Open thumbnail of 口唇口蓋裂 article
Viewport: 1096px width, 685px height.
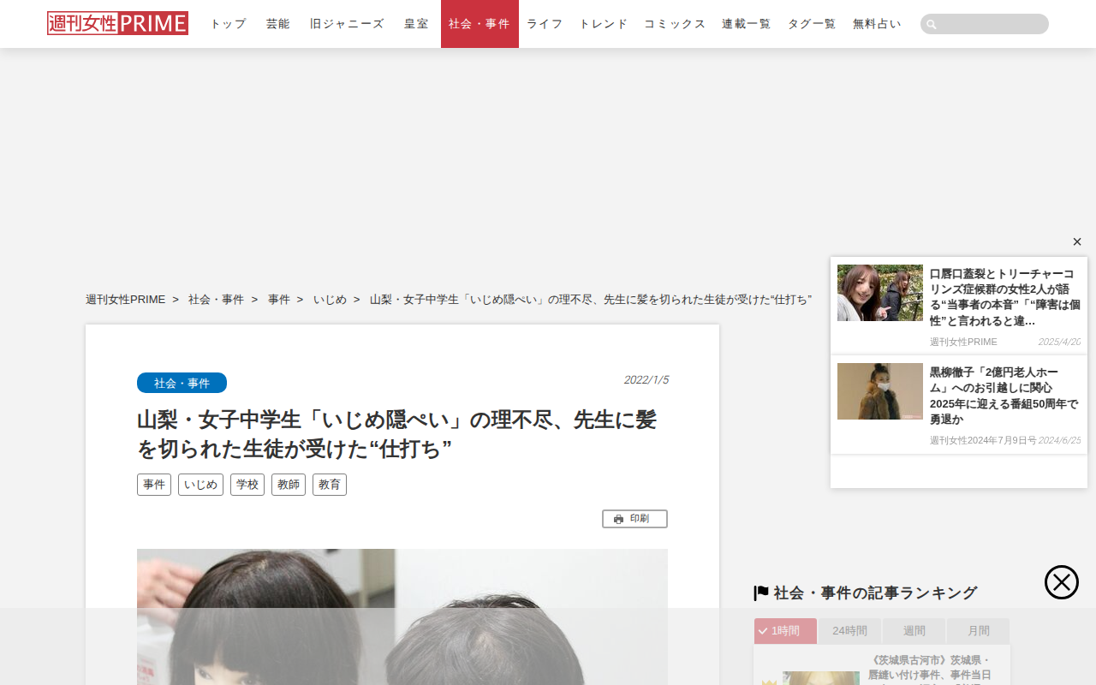(880, 293)
